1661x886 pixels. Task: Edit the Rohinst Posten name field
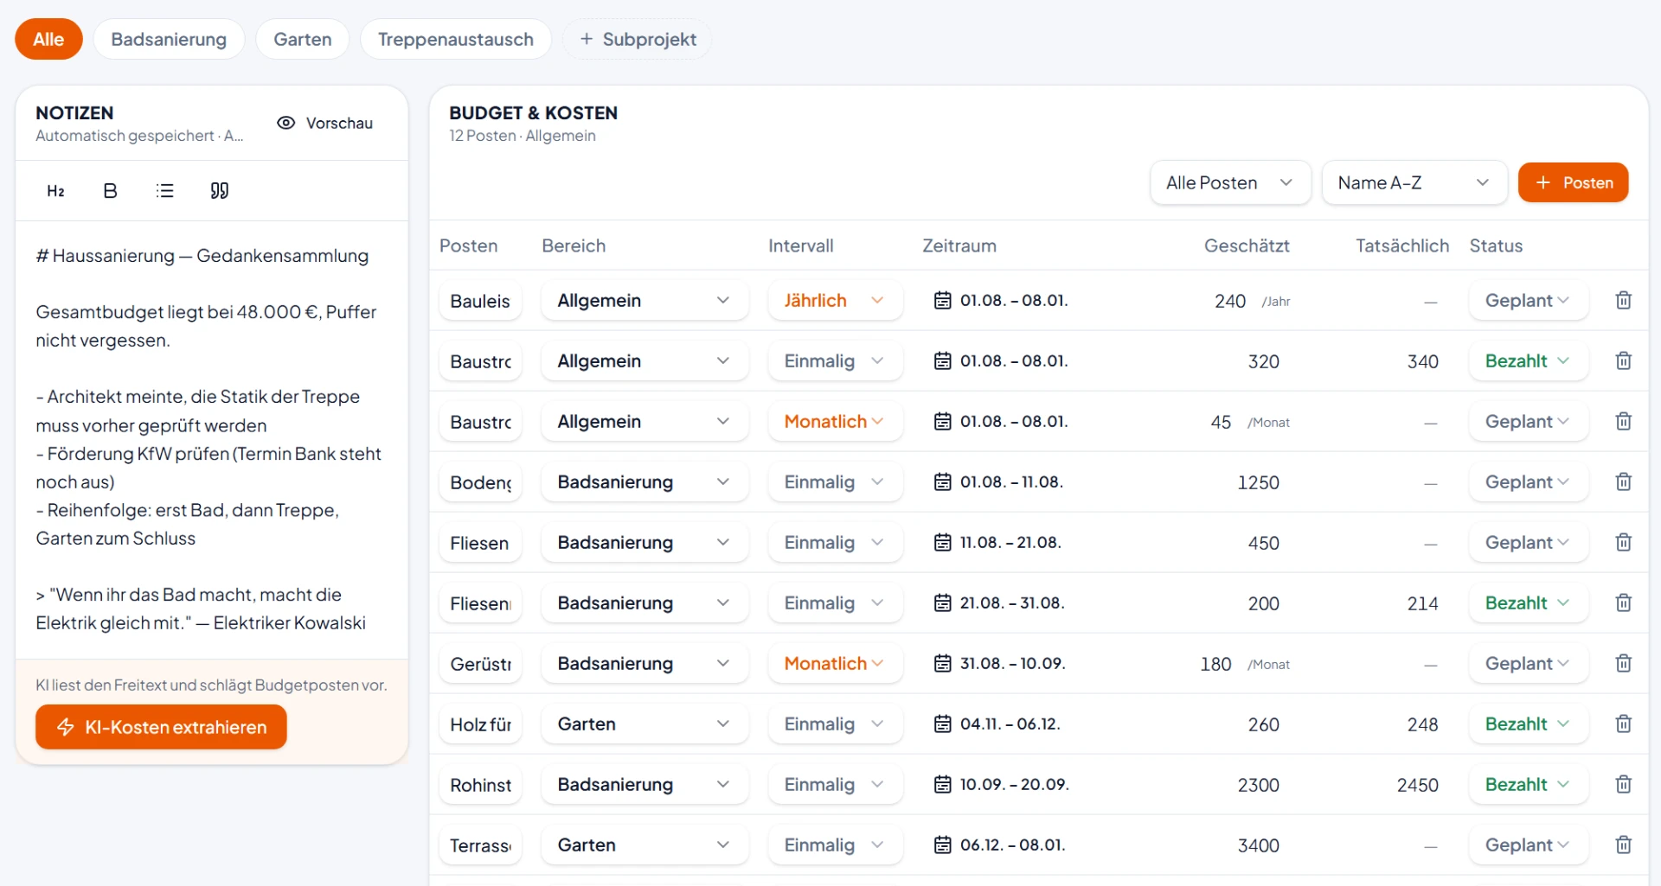480,784
